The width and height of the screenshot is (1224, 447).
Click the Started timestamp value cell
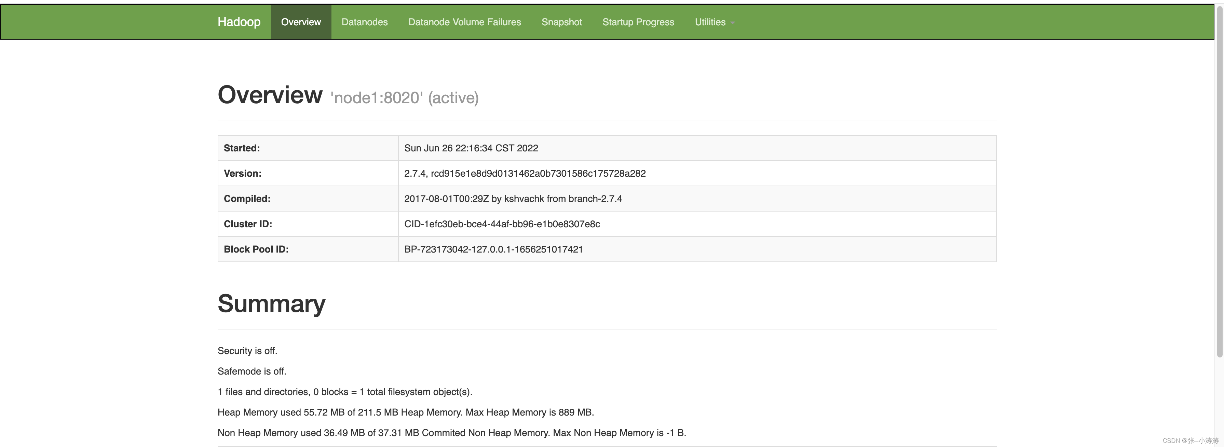[x=471, y=148]
